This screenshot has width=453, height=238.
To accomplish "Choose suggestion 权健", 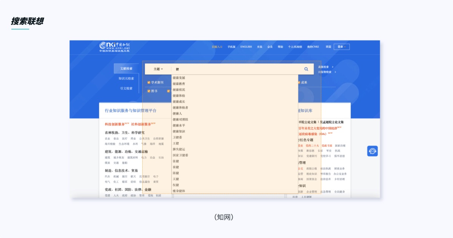I will (176, 185).
